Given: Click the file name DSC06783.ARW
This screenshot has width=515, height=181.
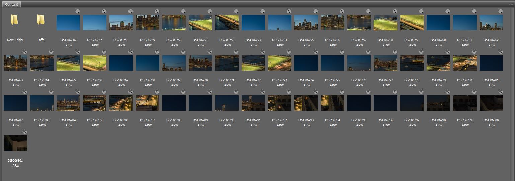Looking at the screenshot, I should (42, 123).
